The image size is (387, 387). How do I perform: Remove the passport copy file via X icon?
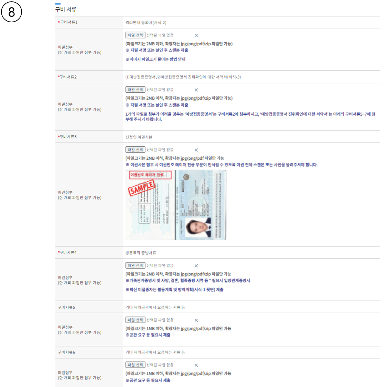[x=196, y=150]
